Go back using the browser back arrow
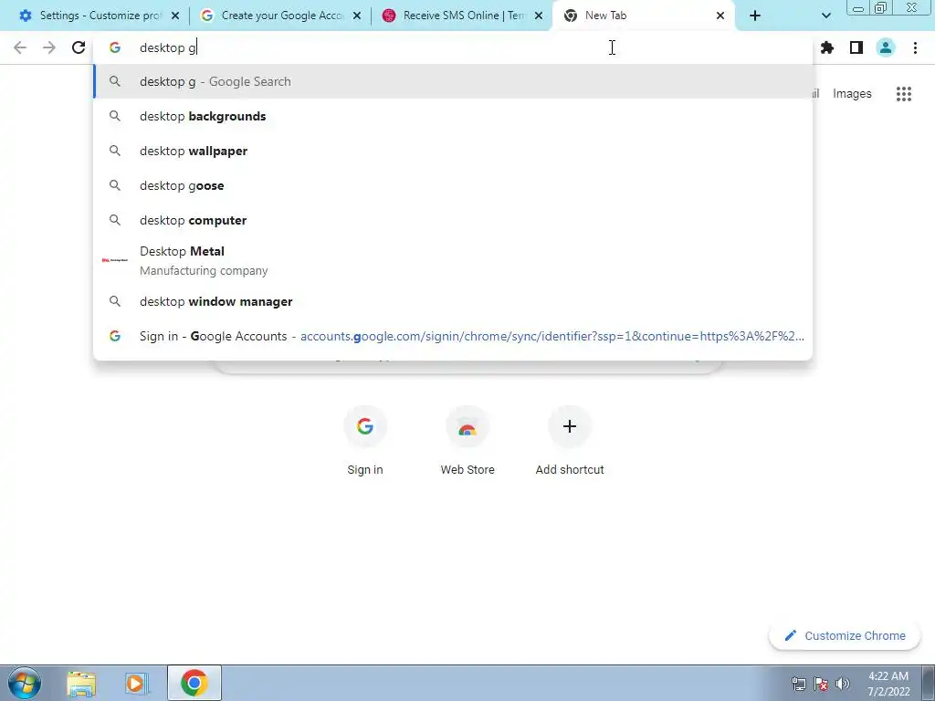The width and height of the screenshot is (935, 701). pyautogui.click(x=20, y=47)
